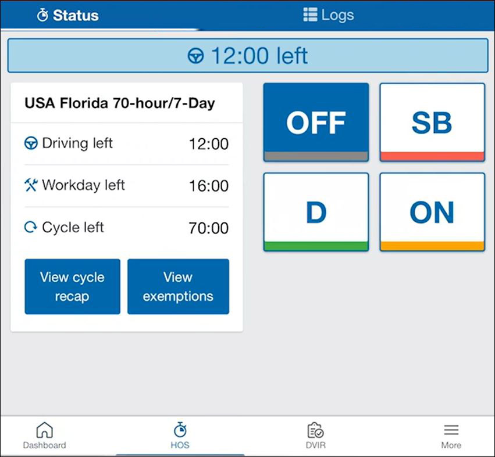Open the Dashboard home icon
This screenshot has height=457, width=495.
pyautogui.click(x=45, y=430)
